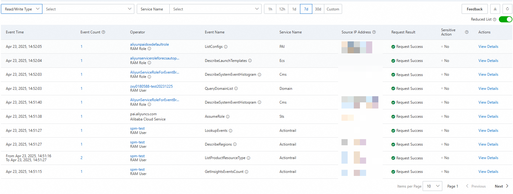Select the 1h time range tab
The height and width of the screenshot is (194, 513).
point(270,9)
